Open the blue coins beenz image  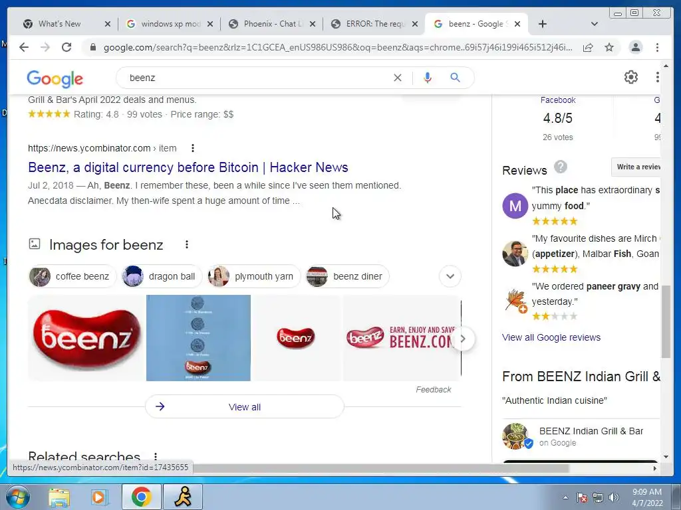[198, 338]
